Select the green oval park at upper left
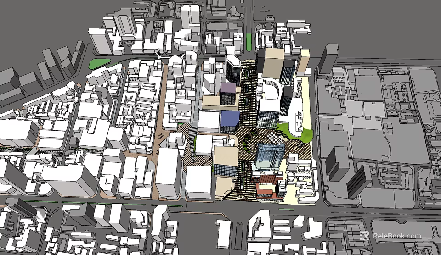 click(101, 63)
